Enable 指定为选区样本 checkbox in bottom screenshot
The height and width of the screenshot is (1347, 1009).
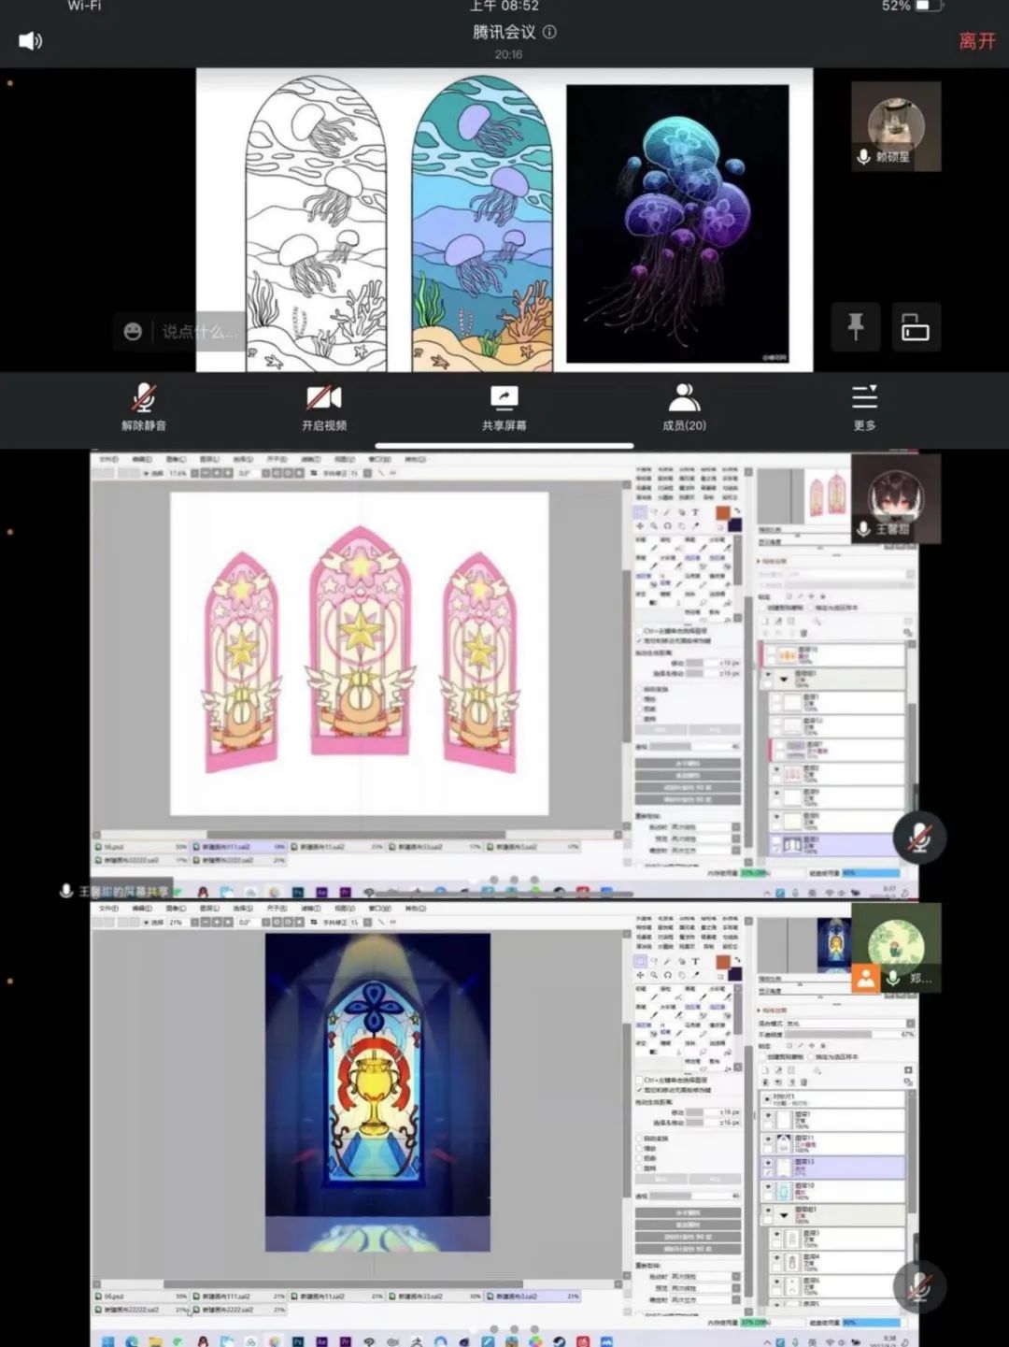tap(809, 1057)
